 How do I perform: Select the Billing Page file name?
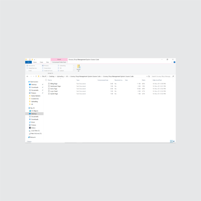(x=54, y=83)
